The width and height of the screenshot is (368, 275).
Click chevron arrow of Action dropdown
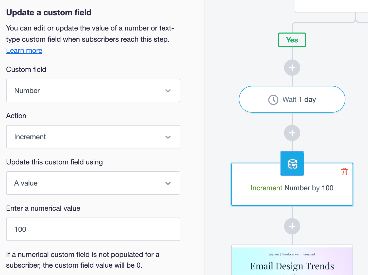[168, 137]
